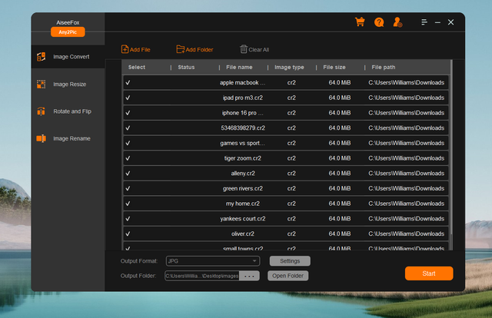Click the Rotate and Flip sidebar icon
Screen dimensions: 492x318
41,111
